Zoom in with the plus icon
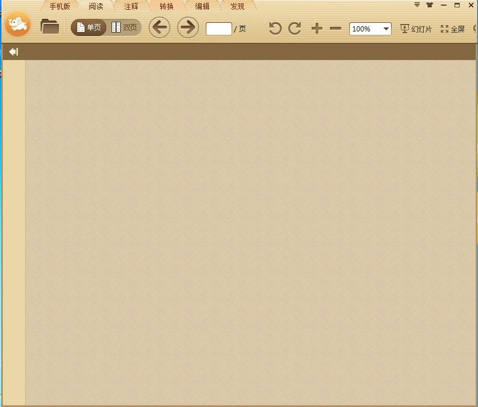This screenshot has height=407, width=478. (x=317, y=29)
